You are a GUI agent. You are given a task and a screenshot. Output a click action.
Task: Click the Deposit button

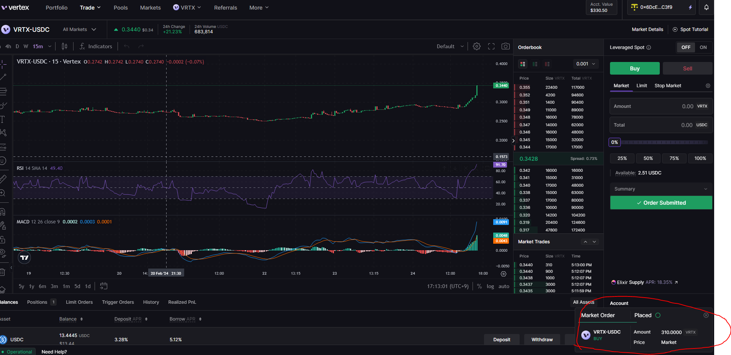502,339
